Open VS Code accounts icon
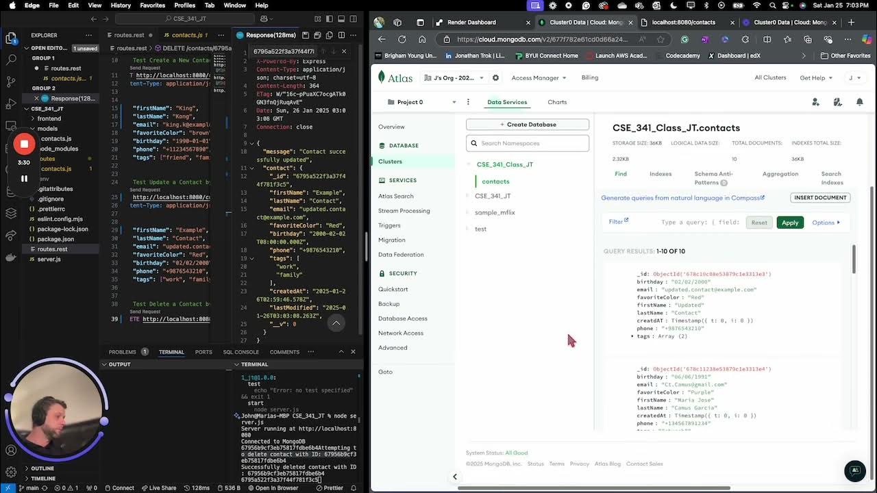 [x=11, y=451]
